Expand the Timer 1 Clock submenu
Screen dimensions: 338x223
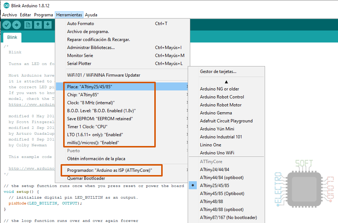(122, 127)
